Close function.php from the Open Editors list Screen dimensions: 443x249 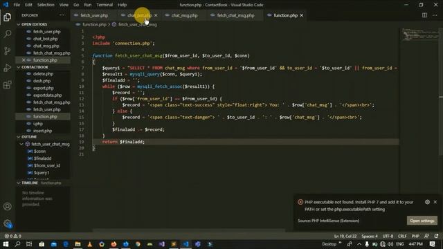(x=24, y=60)
